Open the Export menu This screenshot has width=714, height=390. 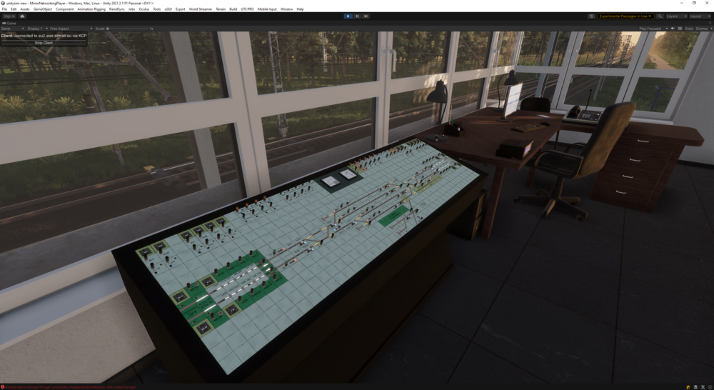pyautogui.click(x=181, y=9)
